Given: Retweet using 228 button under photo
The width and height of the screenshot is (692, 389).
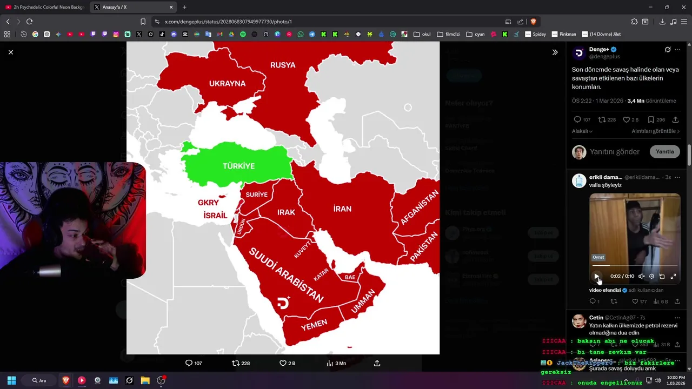Looking at the screenshot, I should pos(241,363).
